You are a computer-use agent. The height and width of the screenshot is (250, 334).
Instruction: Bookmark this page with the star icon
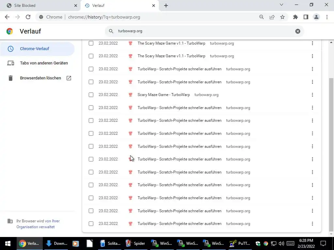(x=282, y=17)
